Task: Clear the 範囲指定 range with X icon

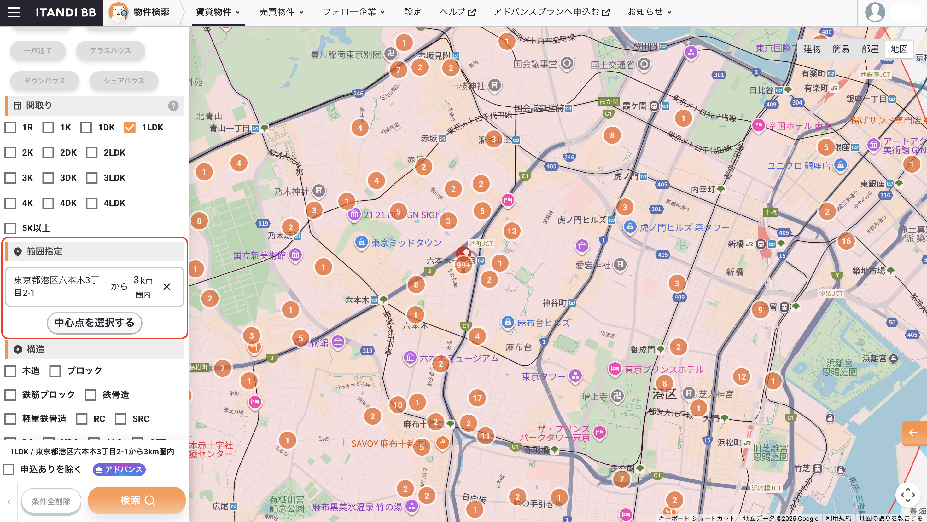Action: click(166, 287)
